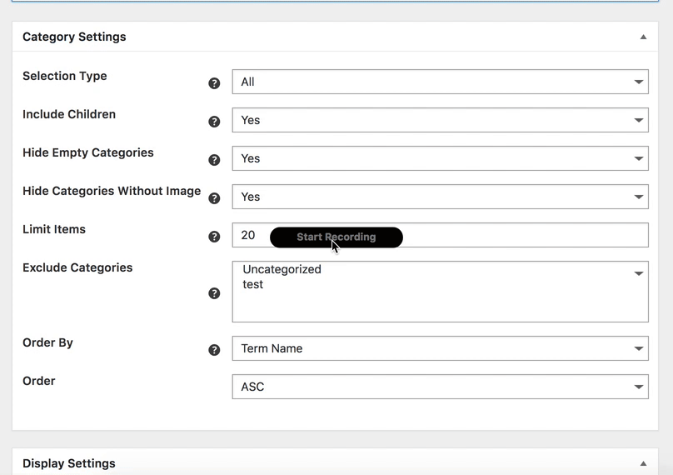Image resolution: width=673 pixels, height=475 pixels.
Task: Collapse the Category Settings panel arrow
Action: pos(643,37)
